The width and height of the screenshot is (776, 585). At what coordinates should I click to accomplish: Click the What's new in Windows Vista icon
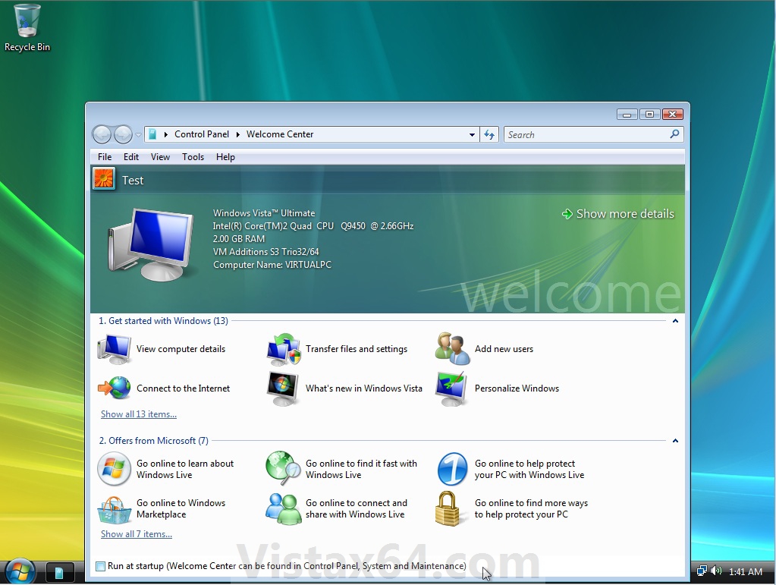[283, 388]
